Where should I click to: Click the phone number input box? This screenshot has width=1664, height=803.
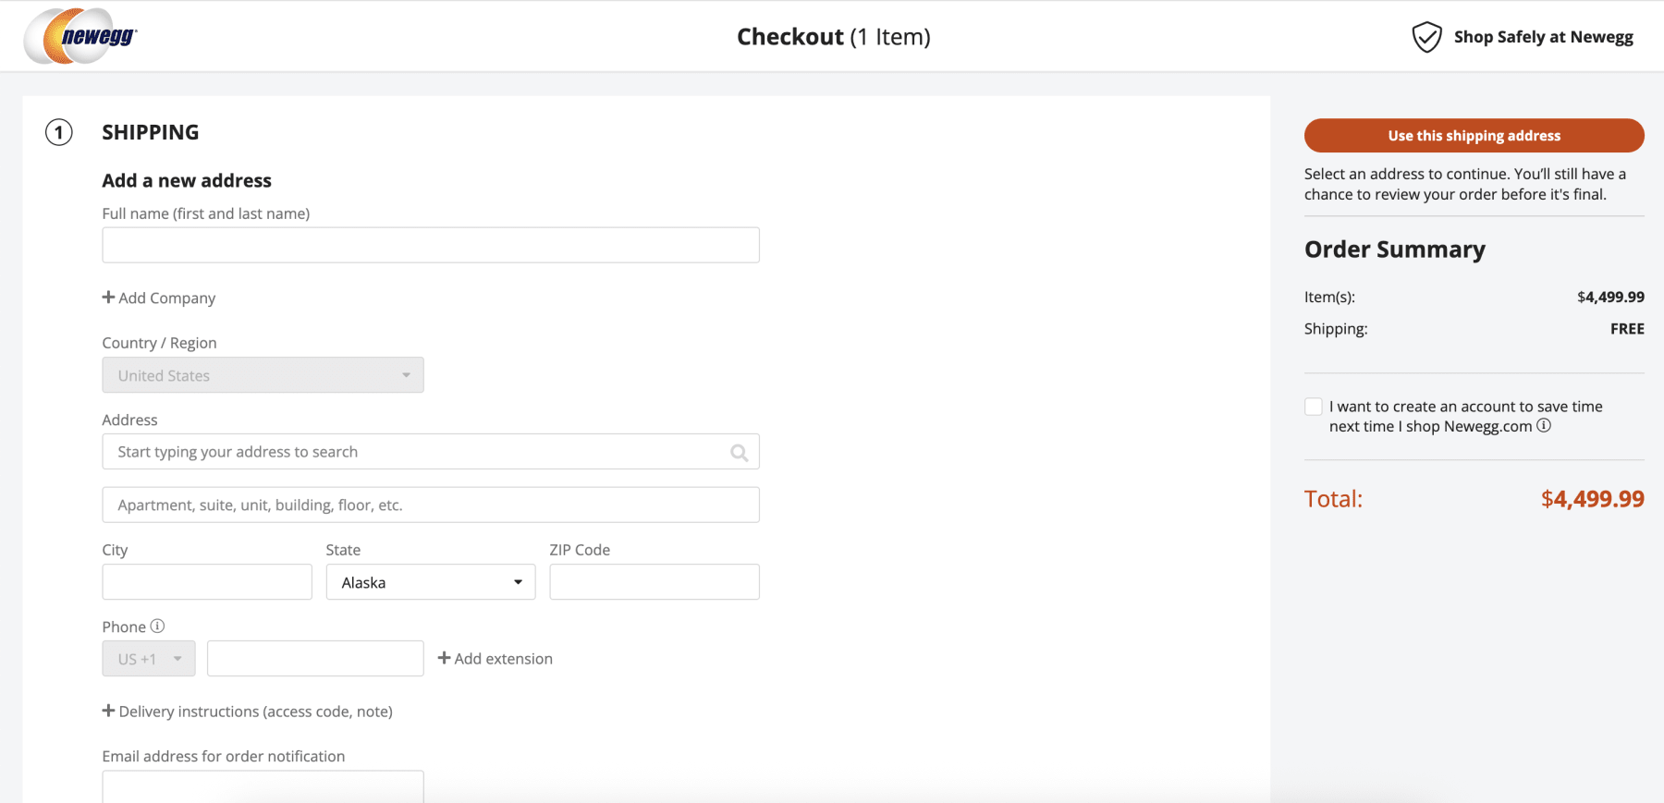point(315,659)
